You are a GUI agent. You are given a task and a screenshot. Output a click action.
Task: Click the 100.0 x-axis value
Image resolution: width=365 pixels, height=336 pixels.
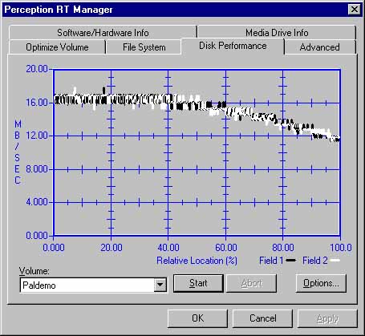[x=341, y=248]
